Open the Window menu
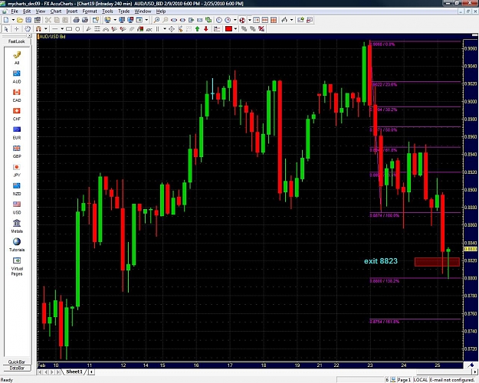Image resolution: width=479 pixels, height=383 pixels. pos(143,11)
